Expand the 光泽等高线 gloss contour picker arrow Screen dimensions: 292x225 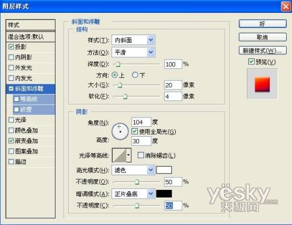point(128,155)
